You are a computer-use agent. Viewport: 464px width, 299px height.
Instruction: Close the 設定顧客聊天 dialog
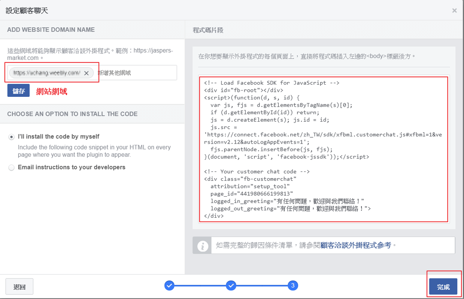click(454, 11)
